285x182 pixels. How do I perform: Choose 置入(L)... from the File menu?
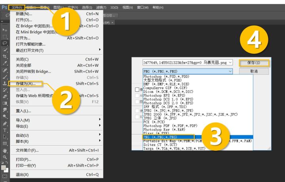(57, 111)
